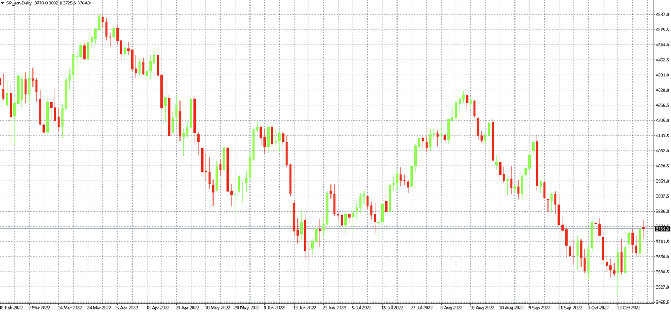Click the 3588.5 price scale label
This screenshot has width=671, height=312.
(661, 272)
